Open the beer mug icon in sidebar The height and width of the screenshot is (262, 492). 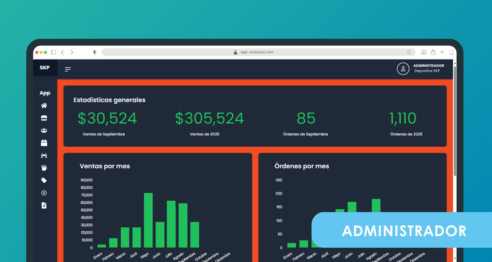(44, 168)
